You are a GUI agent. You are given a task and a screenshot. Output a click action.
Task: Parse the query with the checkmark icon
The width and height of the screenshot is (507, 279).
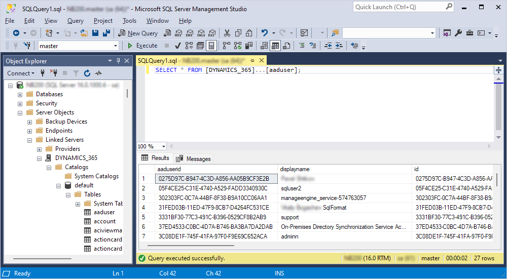[177, 46]
